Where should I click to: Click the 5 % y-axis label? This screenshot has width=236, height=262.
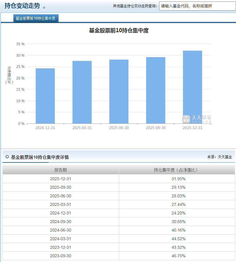click(21, 112)
